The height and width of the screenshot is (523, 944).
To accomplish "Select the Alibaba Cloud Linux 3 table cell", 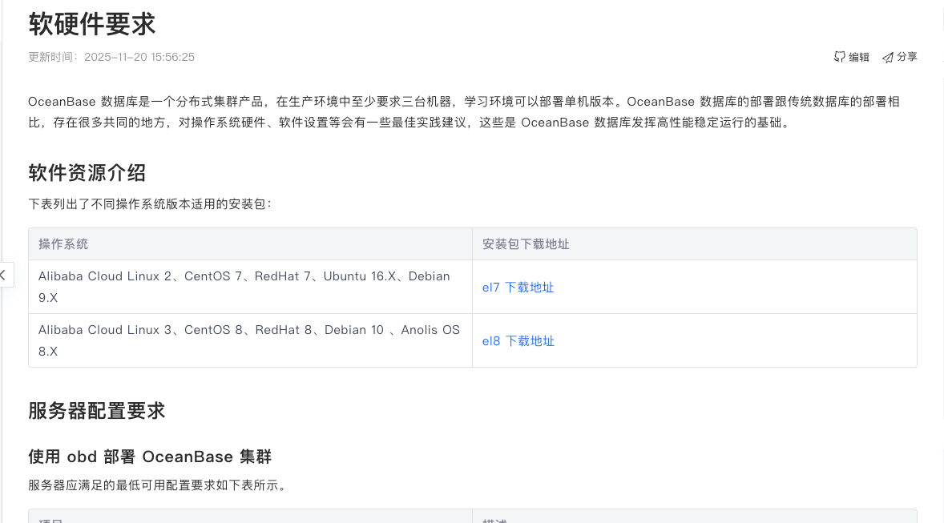I will pyautogui.click(x=248, y=340).
